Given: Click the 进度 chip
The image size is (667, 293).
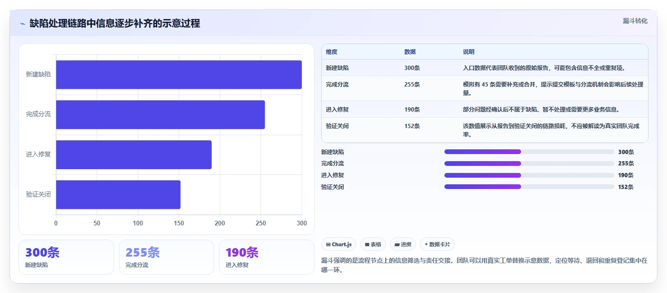Looking at the screenshot, I should [x=403, y=244].
